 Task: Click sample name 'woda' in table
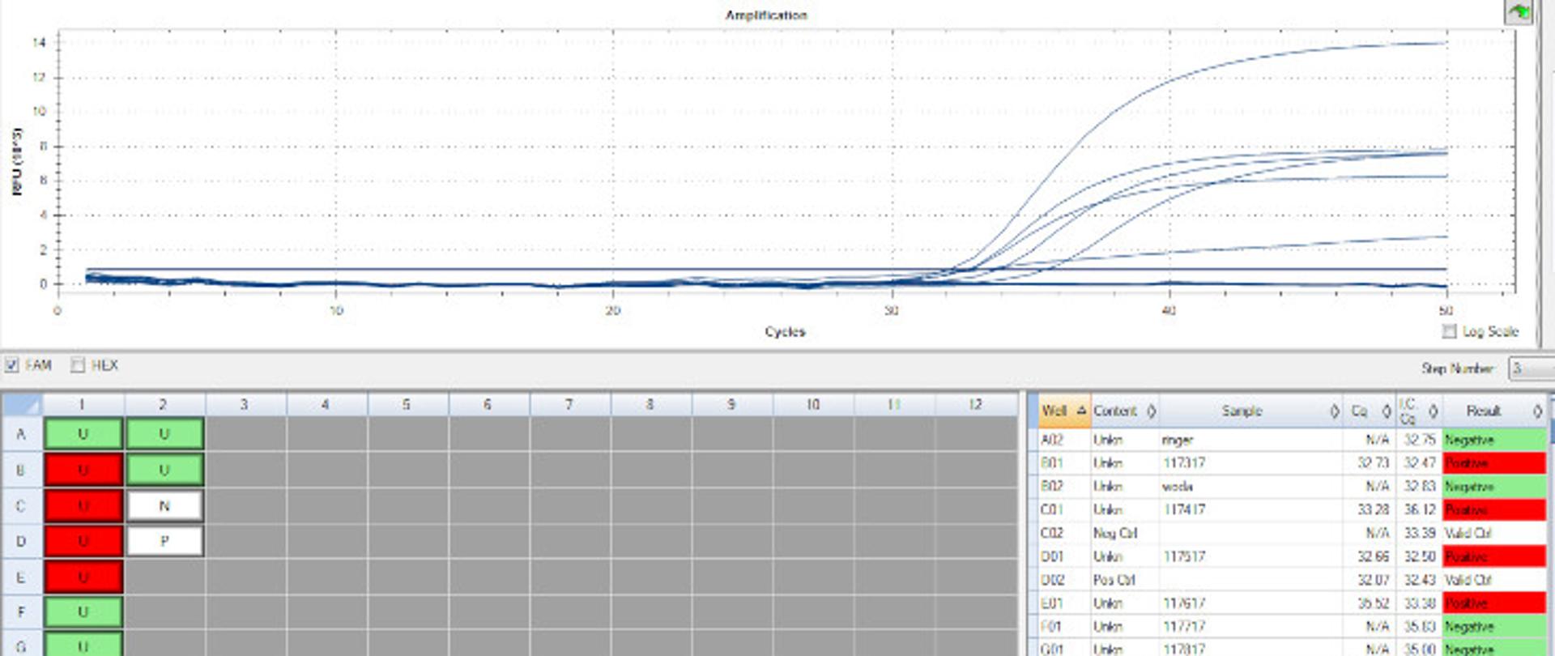pos(1177,487)
